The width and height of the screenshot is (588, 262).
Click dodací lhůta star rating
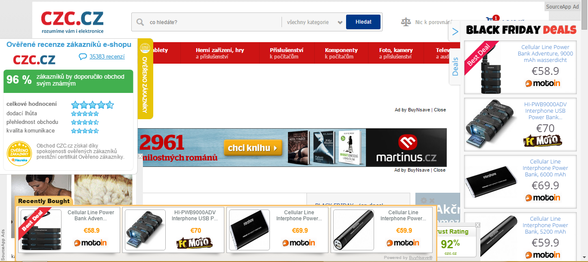(x=85, y=114)
